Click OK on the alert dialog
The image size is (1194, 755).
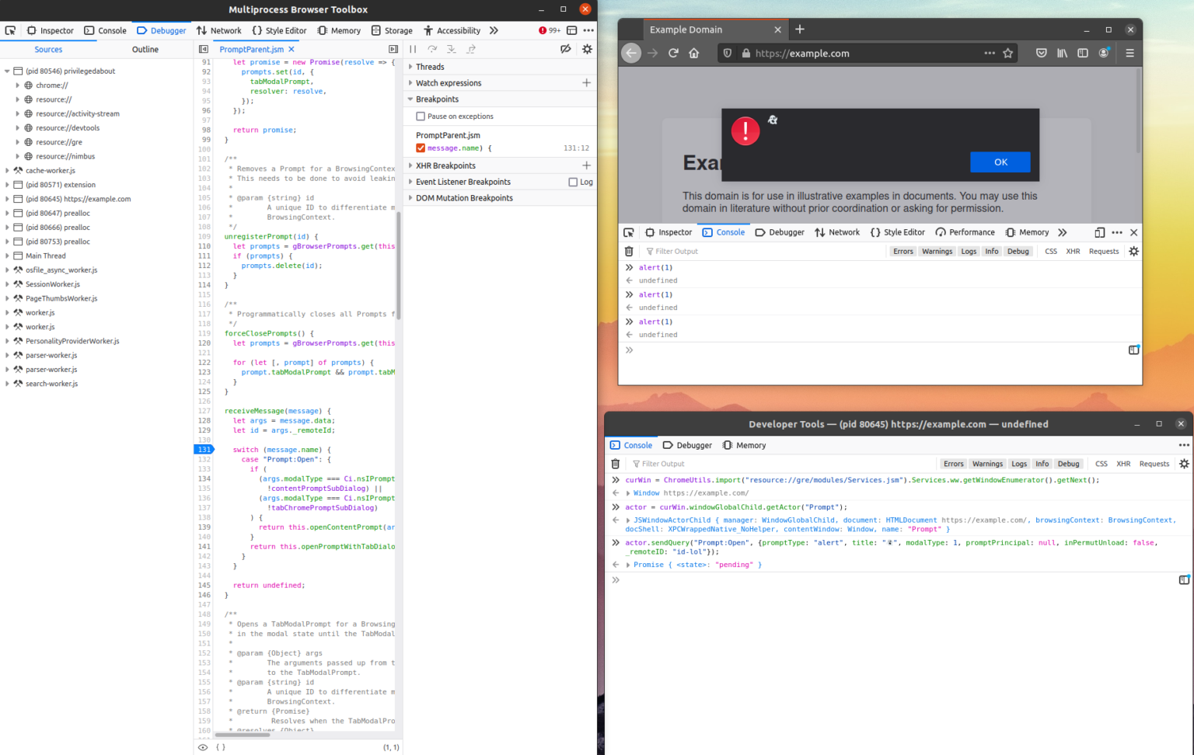point(1000,162)
